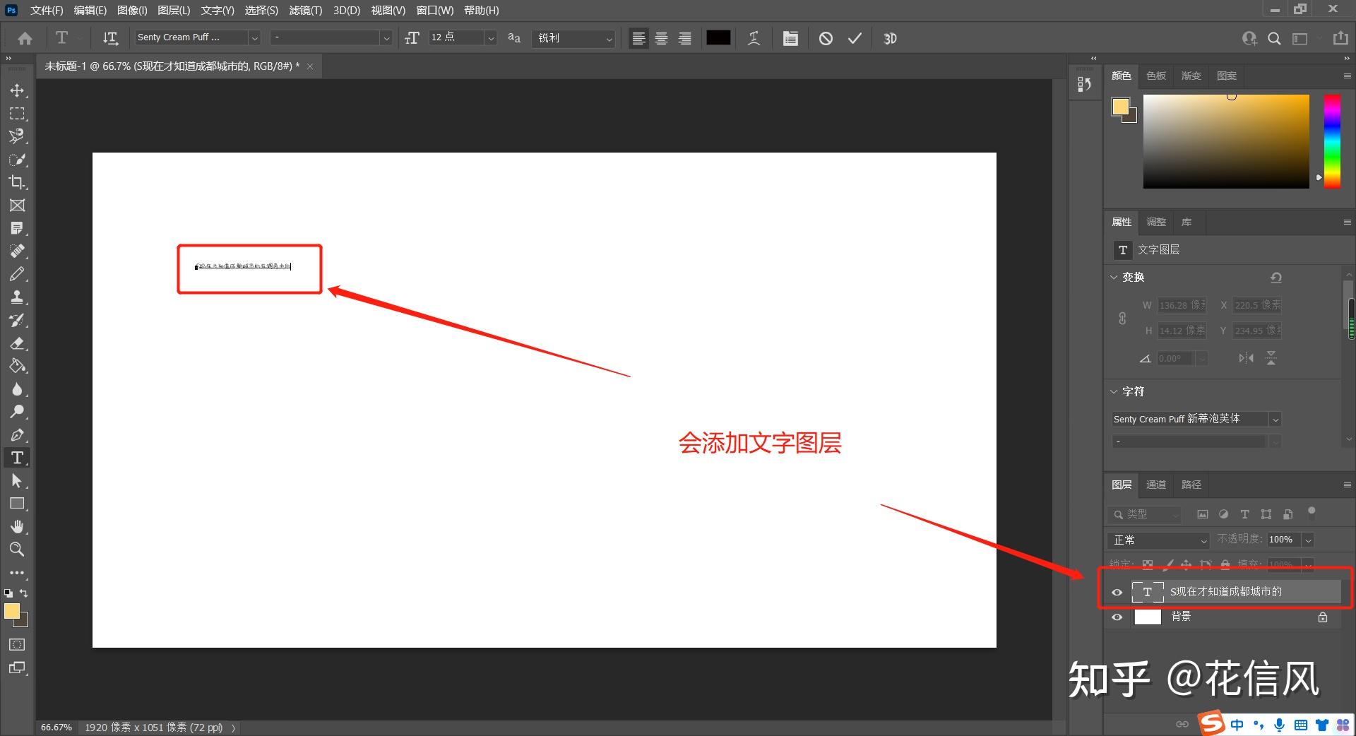Screen dimensions: 1356x736
Task: Switch to 3D from text
Action: click(890, 38)
